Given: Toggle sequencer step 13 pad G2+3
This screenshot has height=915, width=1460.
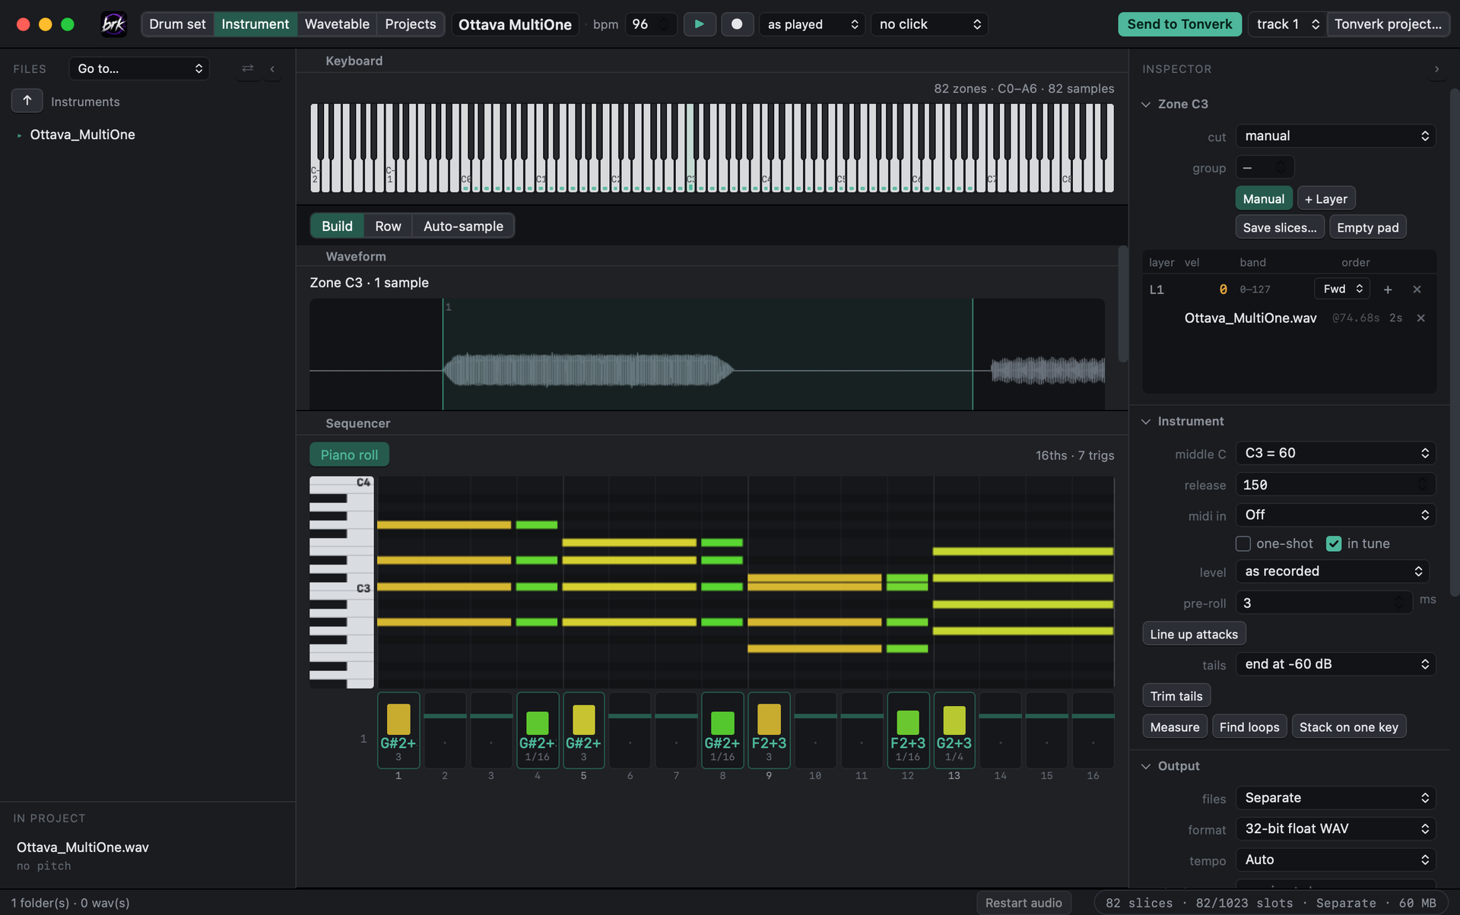Looking at the screenshot, I should click(954, 730).
